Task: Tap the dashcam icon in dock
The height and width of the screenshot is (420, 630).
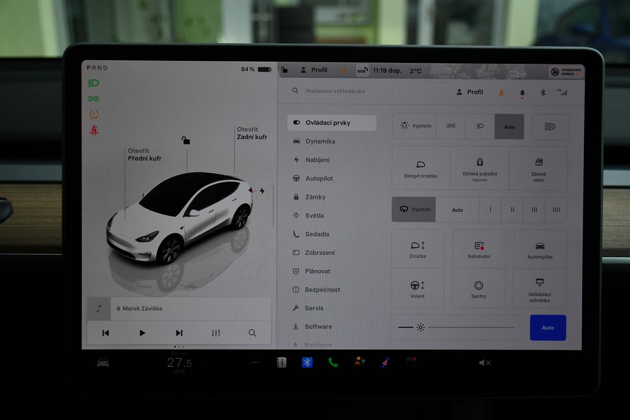Action: [x=411, y=362]
